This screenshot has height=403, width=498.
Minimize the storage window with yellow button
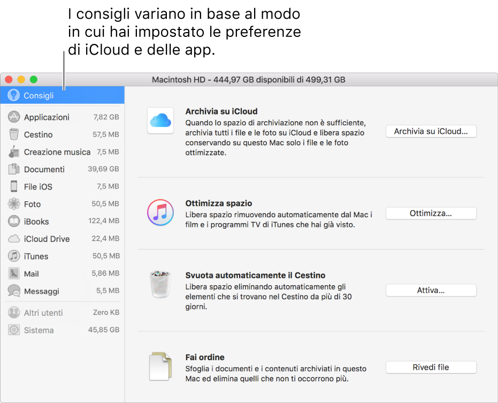tap(21, 79)
